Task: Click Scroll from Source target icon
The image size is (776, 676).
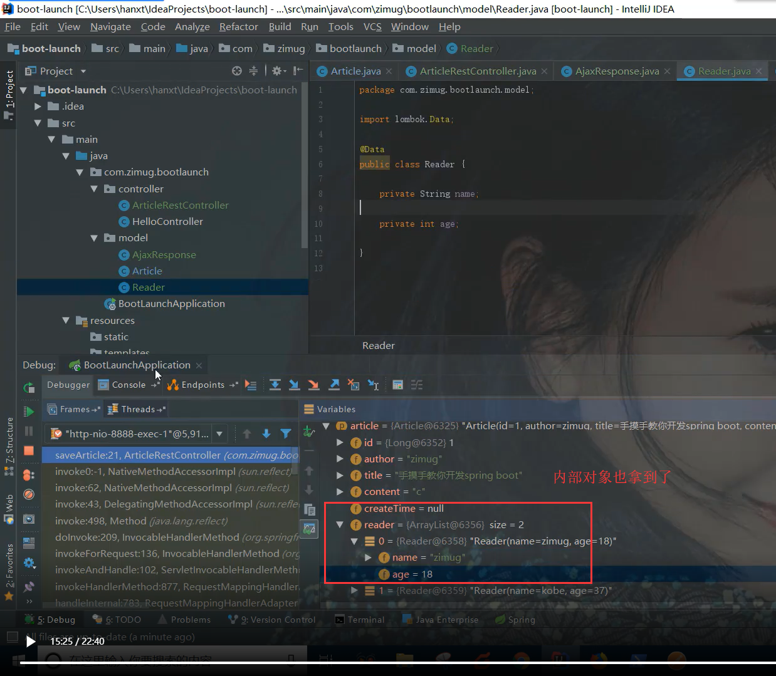Action: 236,71
